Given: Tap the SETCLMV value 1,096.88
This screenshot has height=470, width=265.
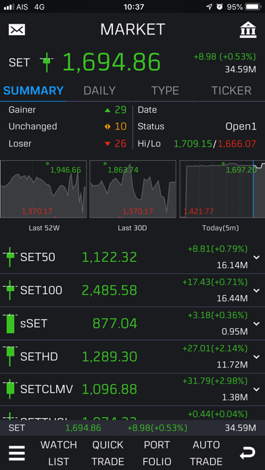Looking at the screenshot, I should point(110,390).
